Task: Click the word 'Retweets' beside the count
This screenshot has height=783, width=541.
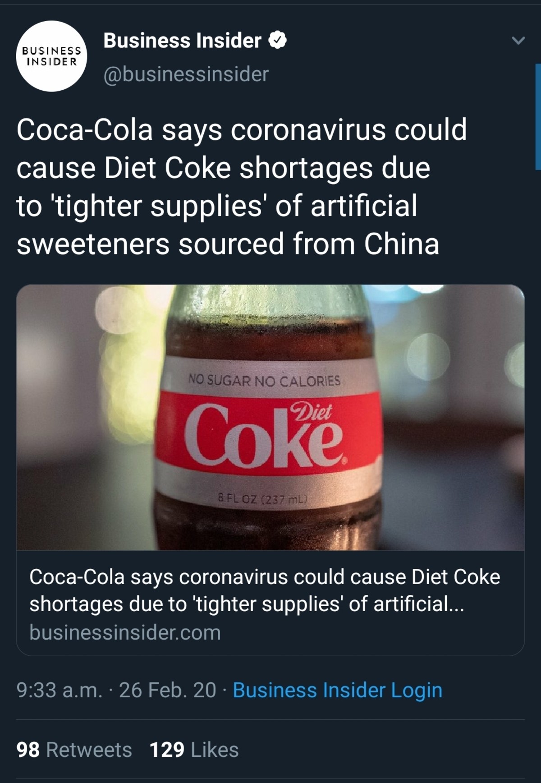Action: point(89,750)
